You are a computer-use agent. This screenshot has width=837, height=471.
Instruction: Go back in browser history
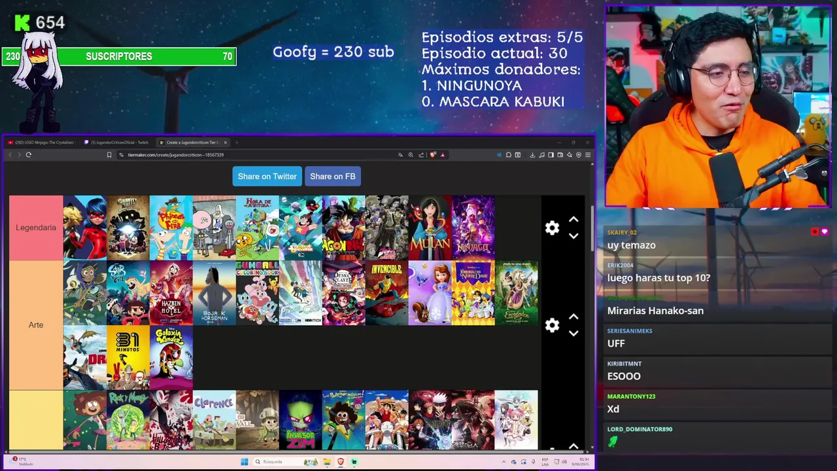[10, 155]
